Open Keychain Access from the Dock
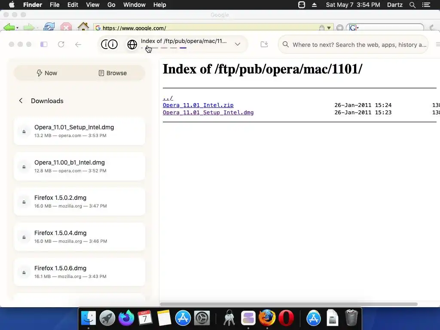This screenshot has height=330, width=440. [229, 318]
